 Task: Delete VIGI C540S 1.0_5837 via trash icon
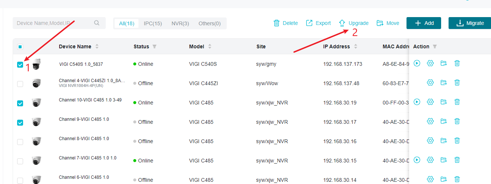tap(457, 64)
